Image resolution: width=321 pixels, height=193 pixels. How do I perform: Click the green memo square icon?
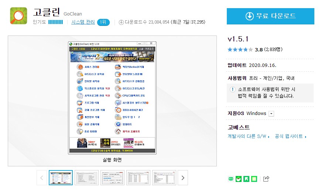tap(254, 179)
